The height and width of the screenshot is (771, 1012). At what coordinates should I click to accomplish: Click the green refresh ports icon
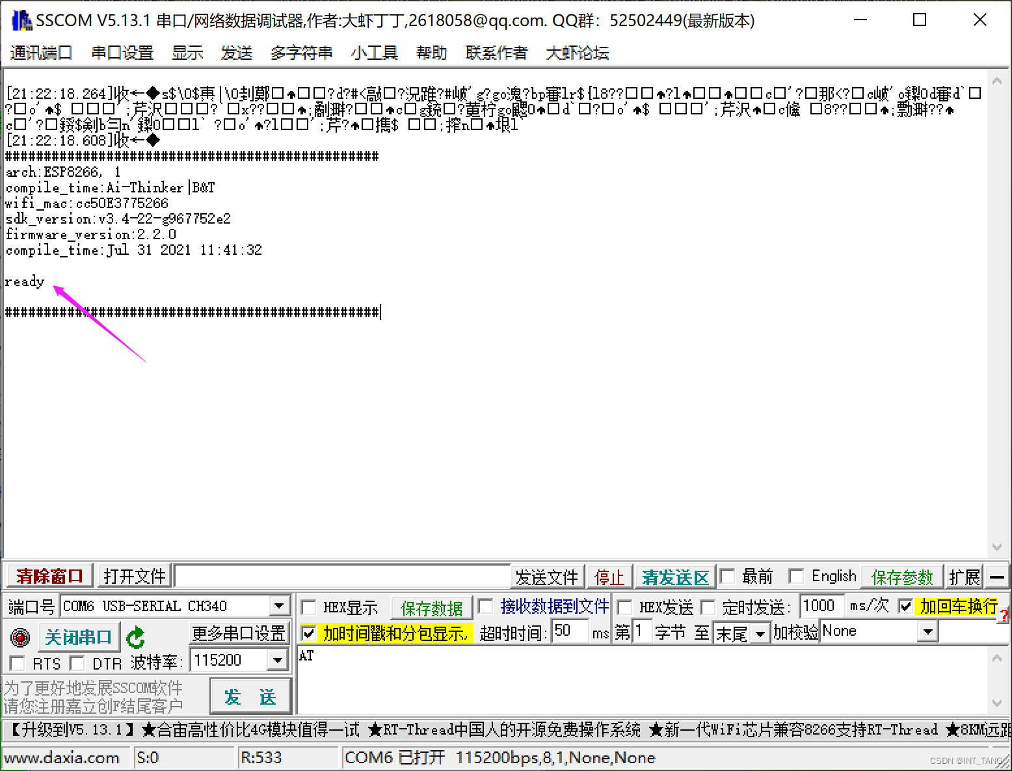(x=135, y=638)
